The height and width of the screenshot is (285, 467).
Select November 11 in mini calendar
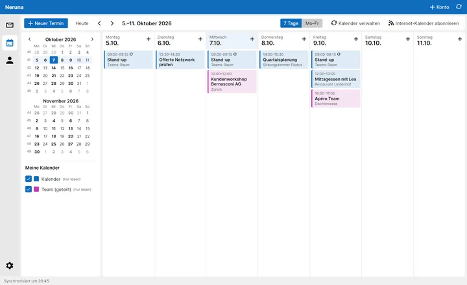click(54, 128)
